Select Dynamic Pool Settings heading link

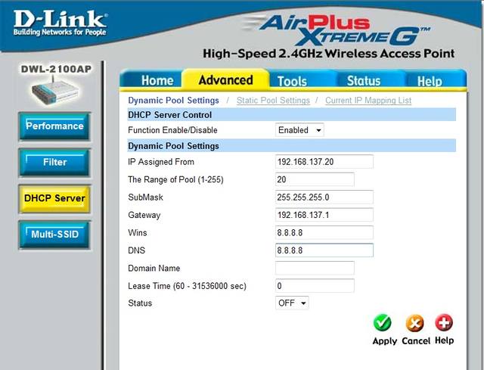click(173, 101)
